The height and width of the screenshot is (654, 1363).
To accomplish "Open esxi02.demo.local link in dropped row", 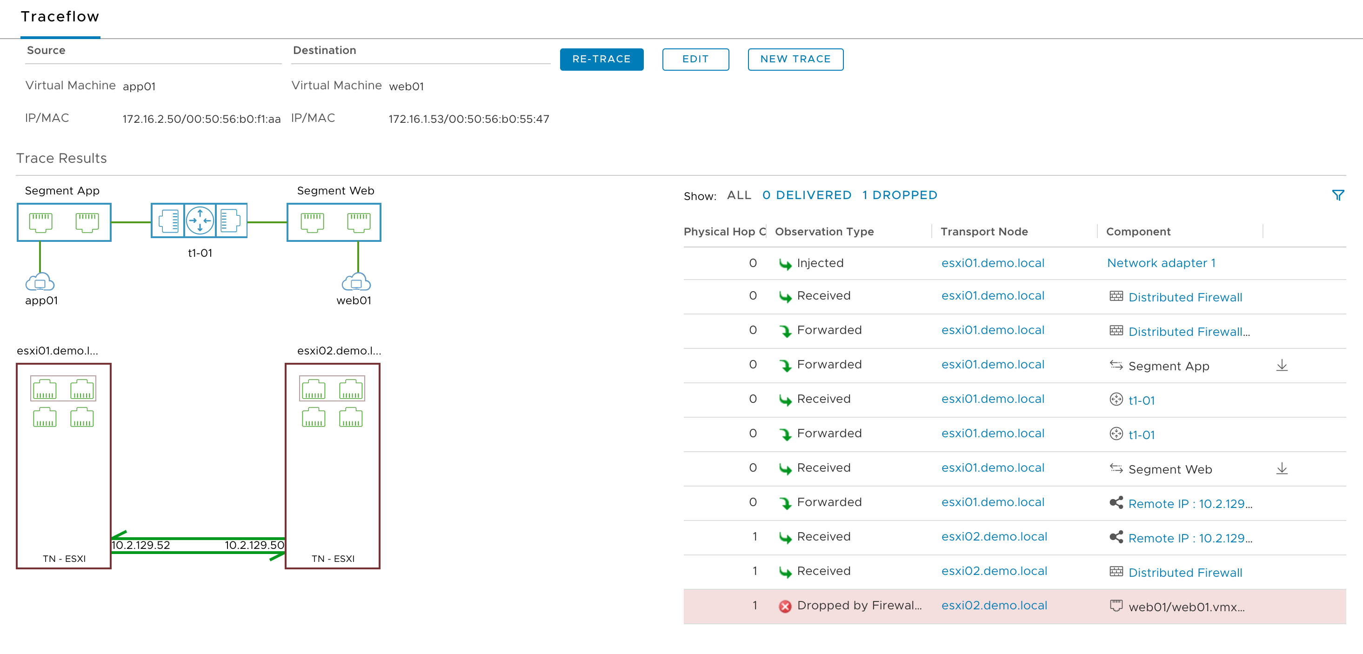I will click(x=994, y=605).
